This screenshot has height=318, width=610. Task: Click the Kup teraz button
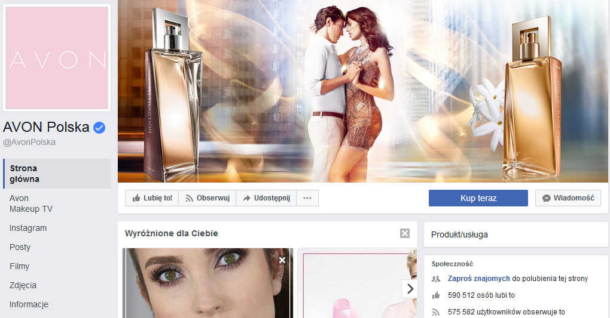click(478, 198)
